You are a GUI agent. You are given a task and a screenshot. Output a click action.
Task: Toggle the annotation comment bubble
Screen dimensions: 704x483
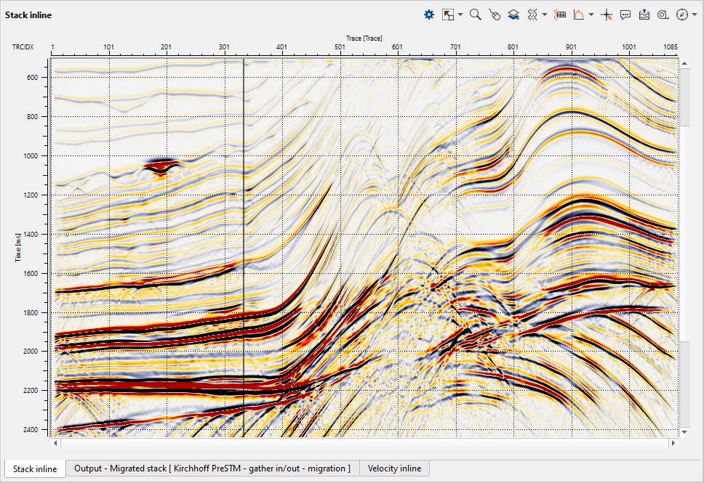tap(625, 15)
